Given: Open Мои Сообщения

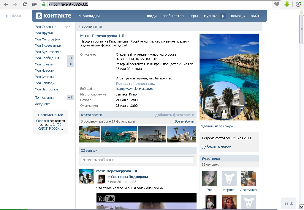Looking at the screenshot, I should click(x=47, y=58).
